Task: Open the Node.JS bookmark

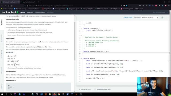Action: tap(115, 9)
